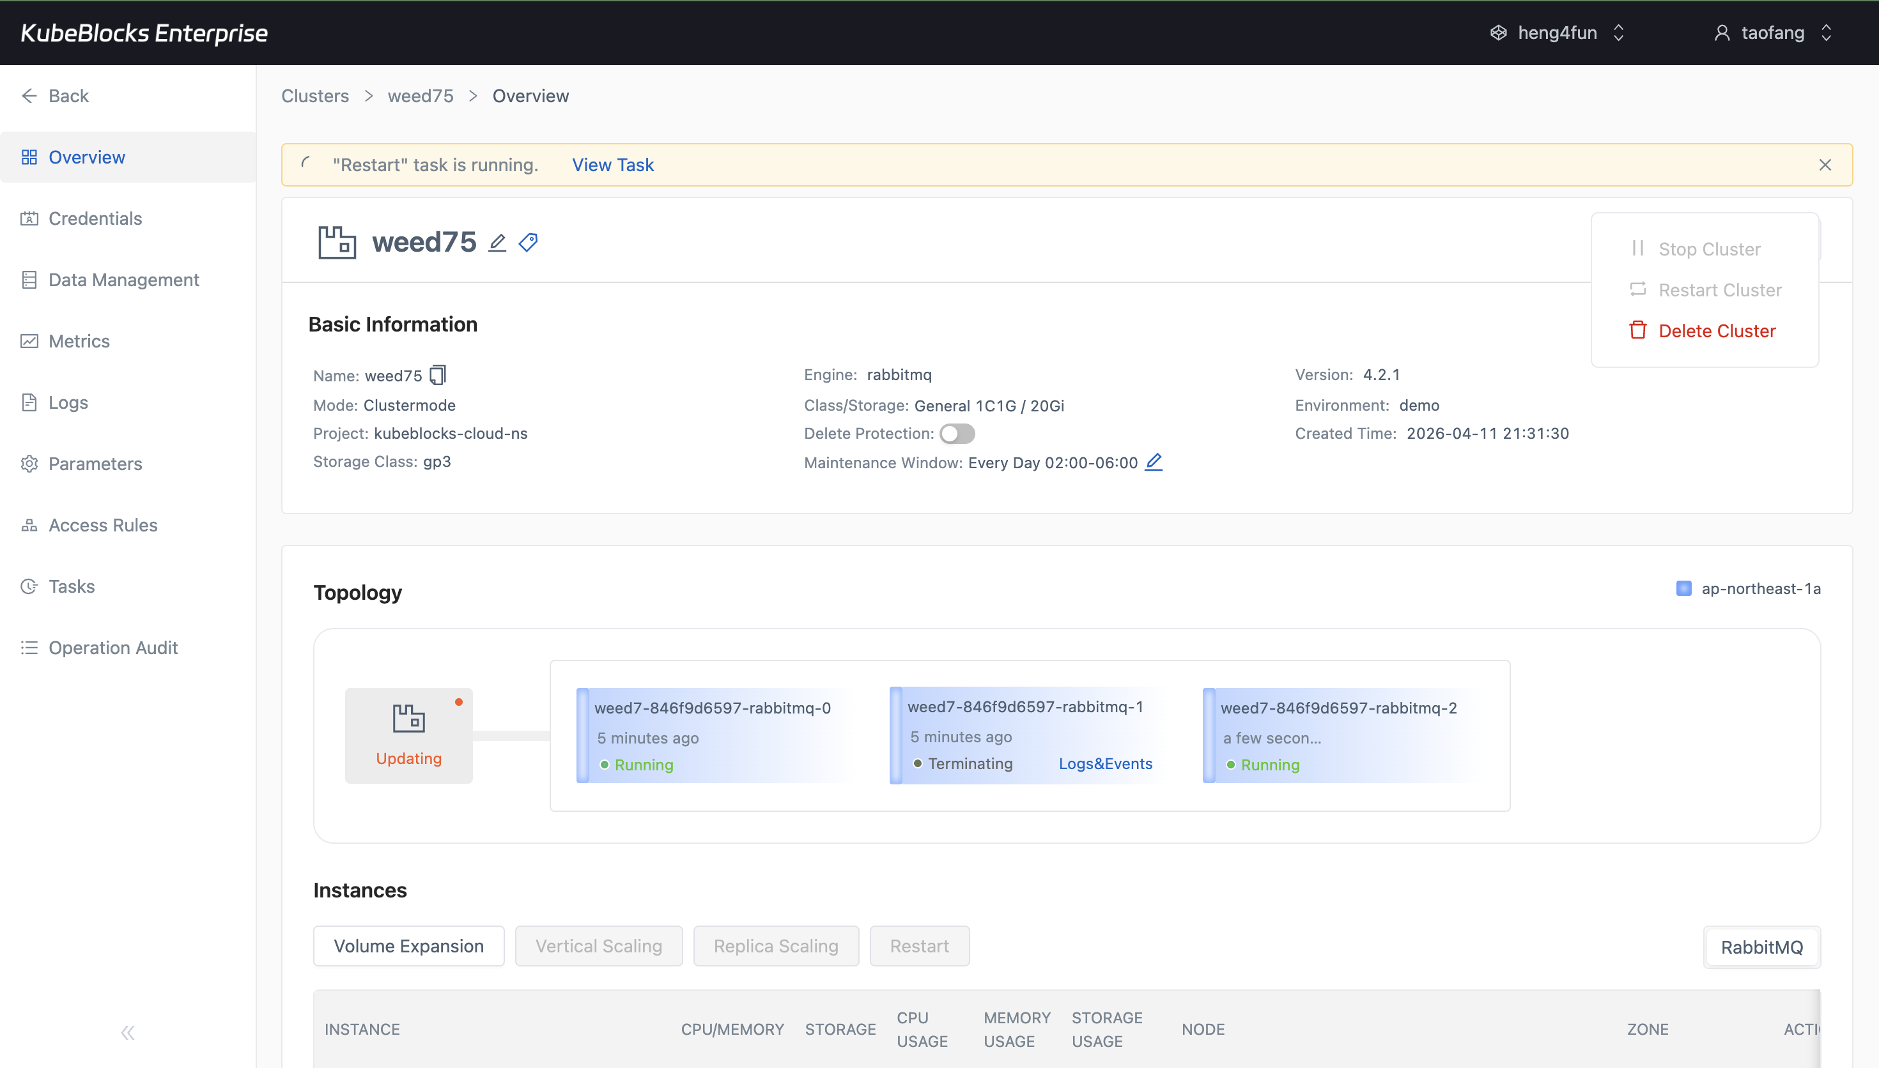
Task: Copy the cluster name with the copy icon
Action: click(x=438, y=375)
